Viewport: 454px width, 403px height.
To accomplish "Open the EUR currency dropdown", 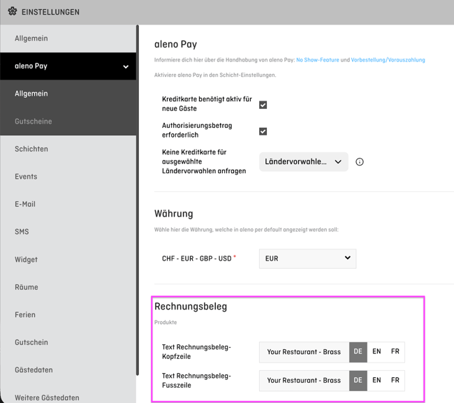I will click(307, 258).
